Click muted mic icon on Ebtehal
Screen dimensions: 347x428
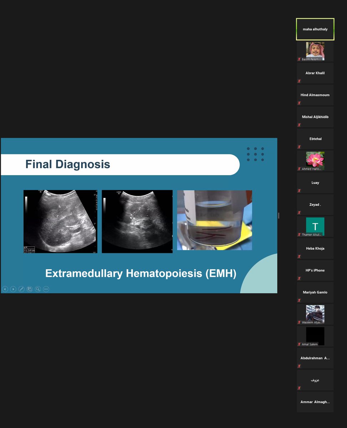(x=300, y=147)
